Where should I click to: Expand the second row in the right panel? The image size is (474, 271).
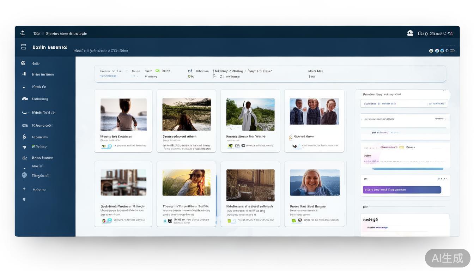405,119
